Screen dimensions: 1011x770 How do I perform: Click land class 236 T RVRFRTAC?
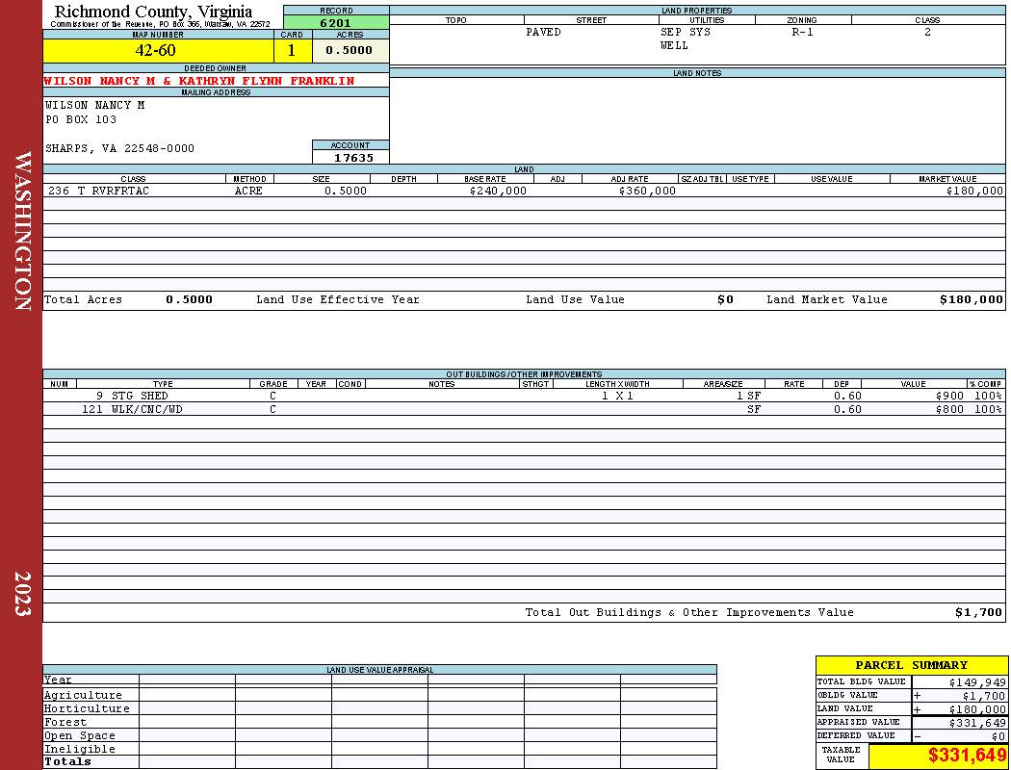pos(98,191)
